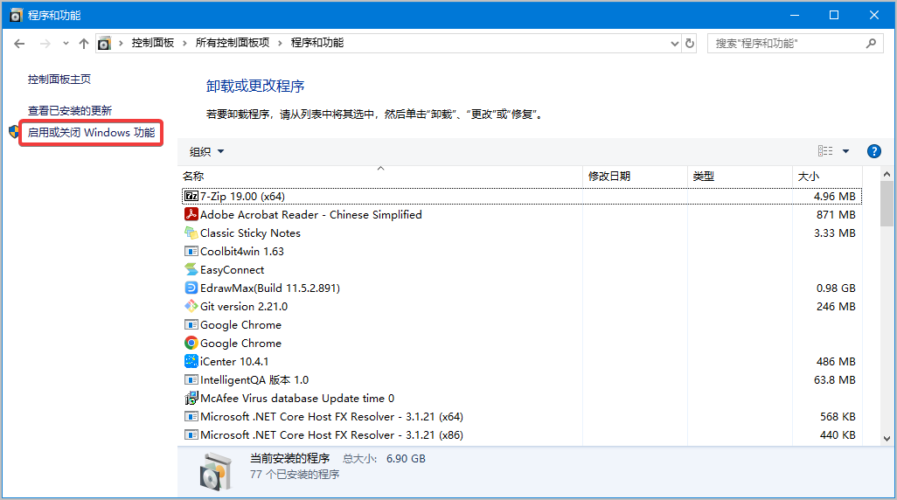
Task: Click the vertical scrollbar of program list
Action: pyautogui.click(x=887, y=306)
